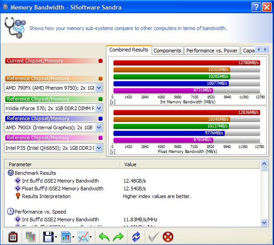Screen dimensions: 274x245
Task: Switch to the Components tab
Action: pos(167,51)
